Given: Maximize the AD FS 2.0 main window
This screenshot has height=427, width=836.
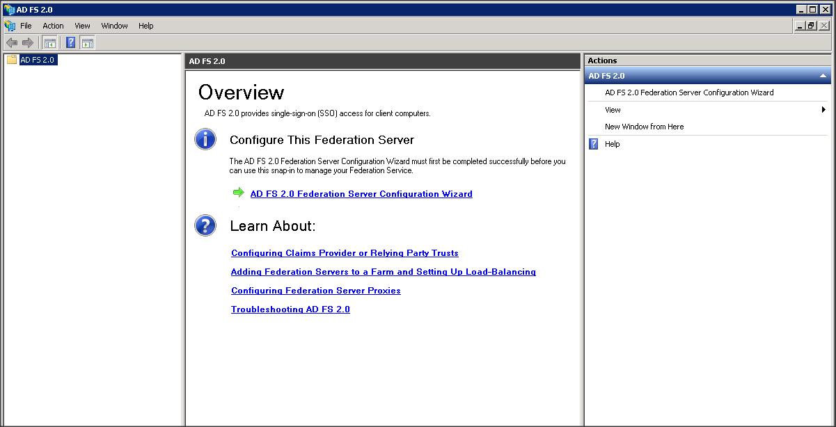Looking at the screenshot, I should [813, 10].
